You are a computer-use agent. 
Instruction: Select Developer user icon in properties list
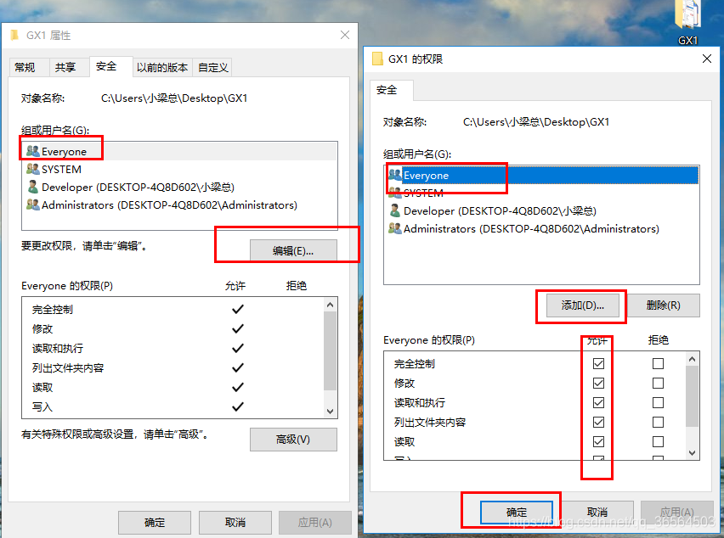pos(33,187)
